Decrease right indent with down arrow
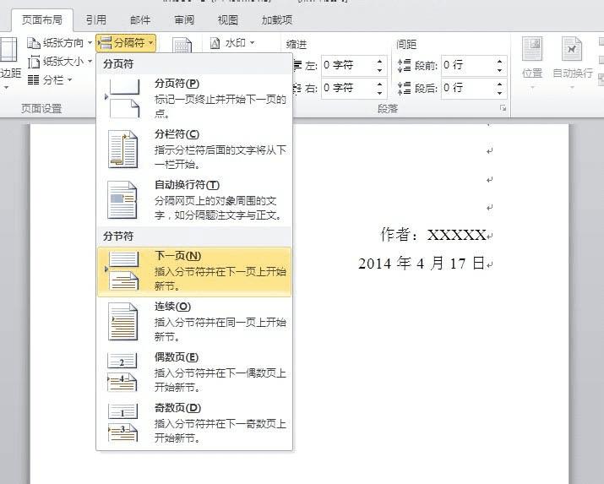Screen dimensions: 604x484 click(380, 93)
